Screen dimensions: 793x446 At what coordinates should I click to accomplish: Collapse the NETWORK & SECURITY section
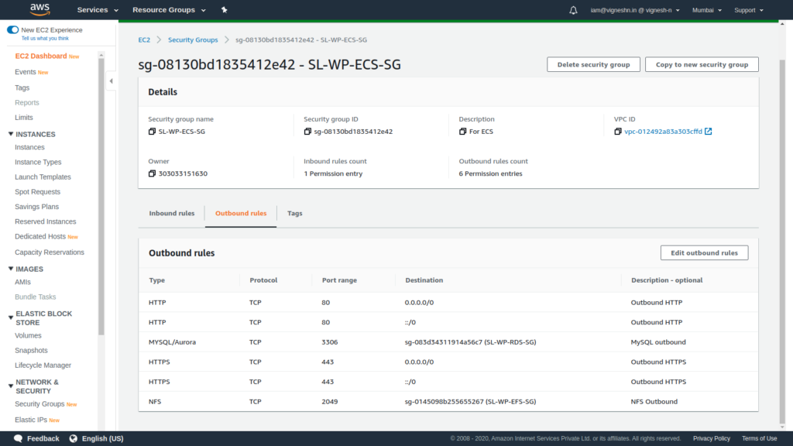click(x=11, y=386)
